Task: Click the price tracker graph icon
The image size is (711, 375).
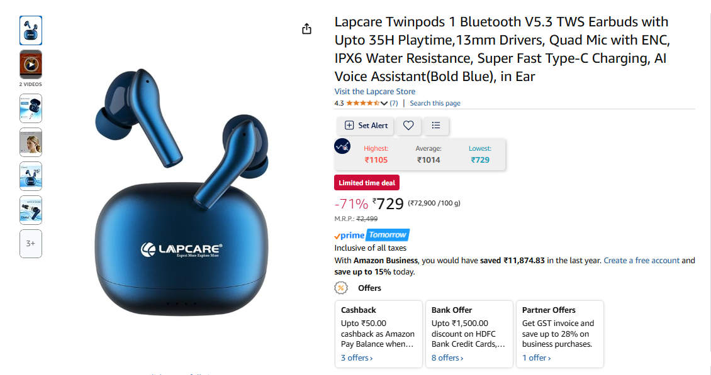Action: coord(342,146)
